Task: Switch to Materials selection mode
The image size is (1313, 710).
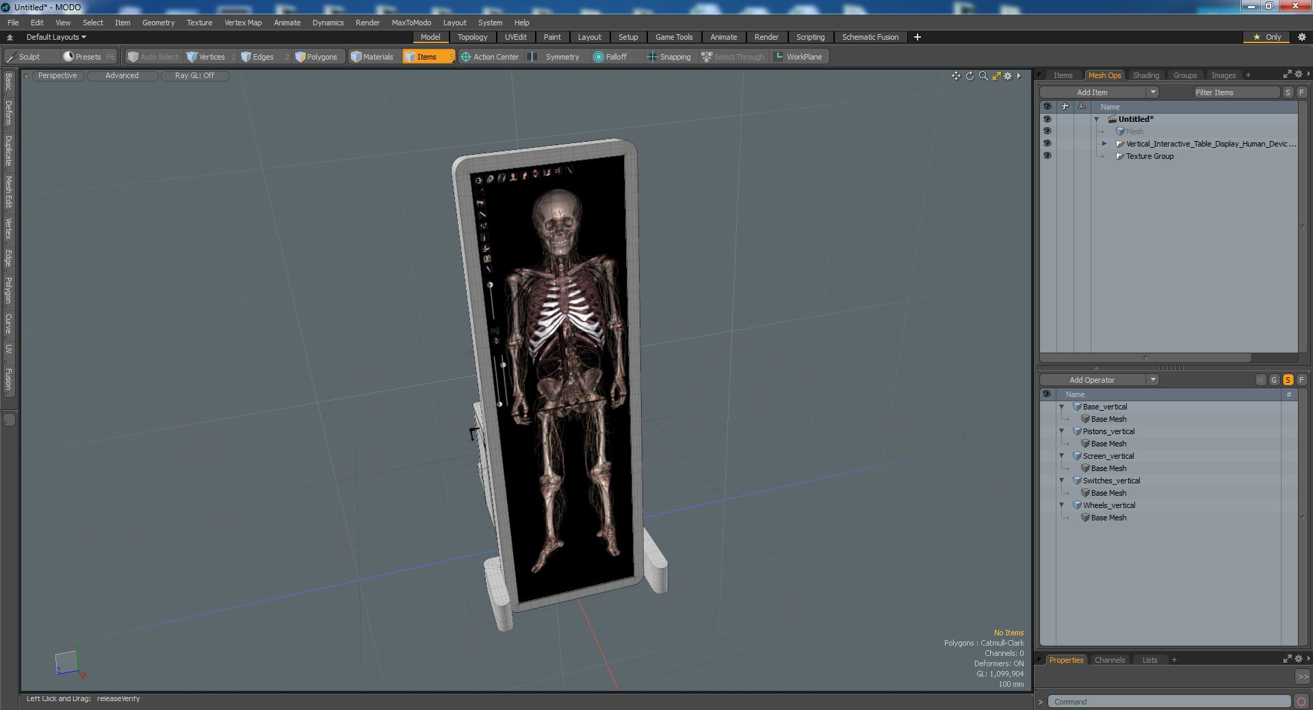Action: [373, 57]
